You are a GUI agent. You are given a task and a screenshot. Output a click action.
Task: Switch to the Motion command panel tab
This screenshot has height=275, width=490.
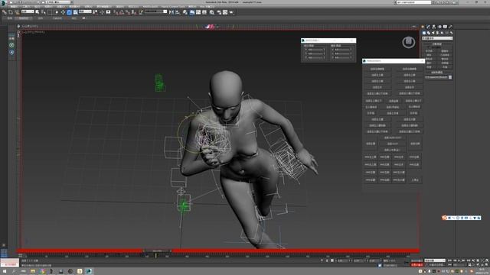(x=439, y=27)
